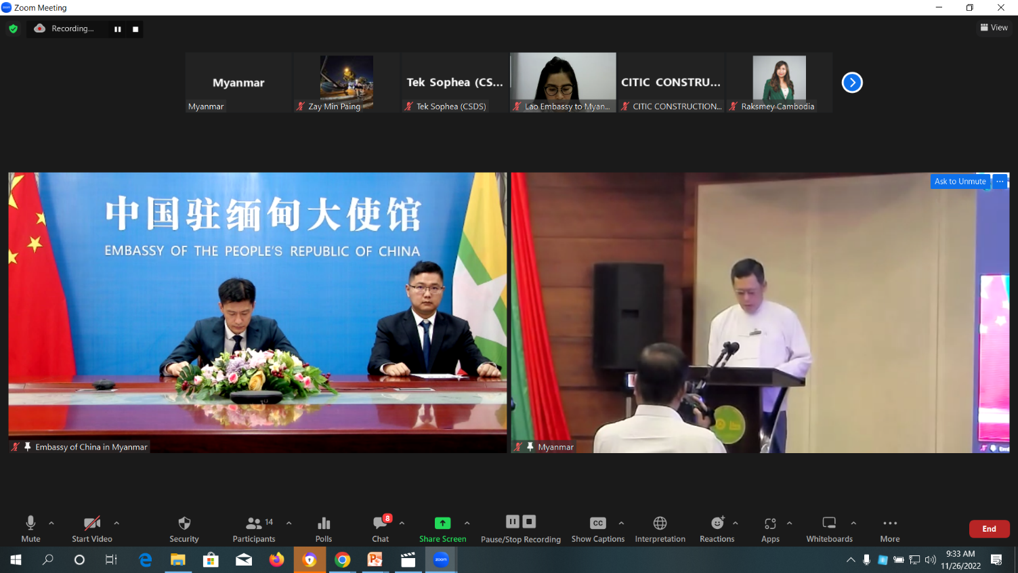Open Interpretation settings

[x=660, y=529]
